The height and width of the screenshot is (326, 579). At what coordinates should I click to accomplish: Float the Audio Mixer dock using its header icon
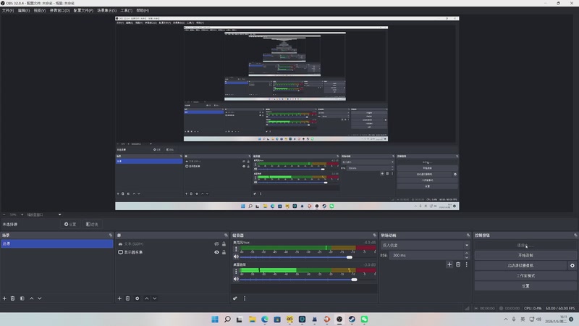point(374,235)
